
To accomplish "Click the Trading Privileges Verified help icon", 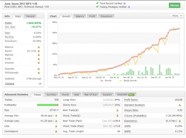I will coord(129,7).
